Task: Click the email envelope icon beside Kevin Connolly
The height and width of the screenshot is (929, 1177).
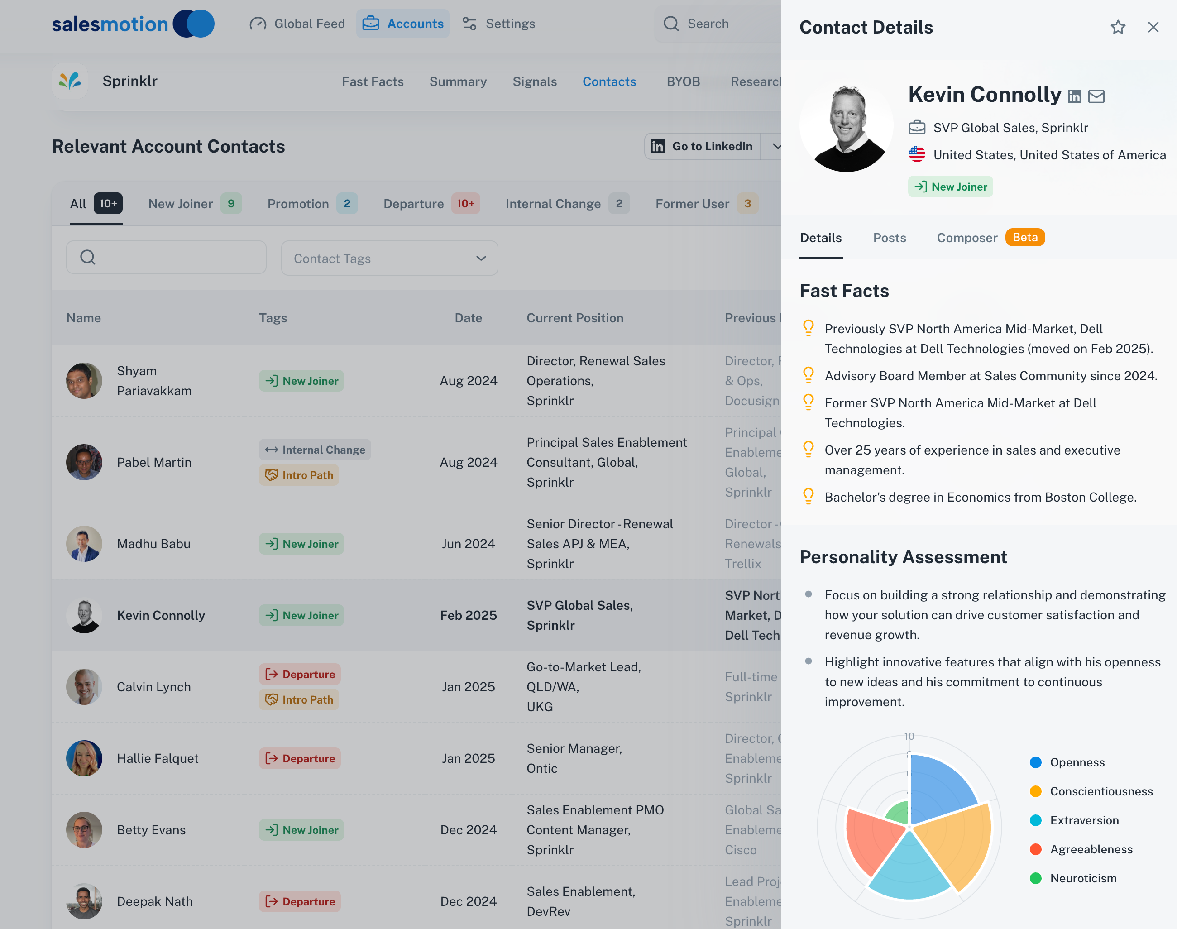Action: (1096, 97)
